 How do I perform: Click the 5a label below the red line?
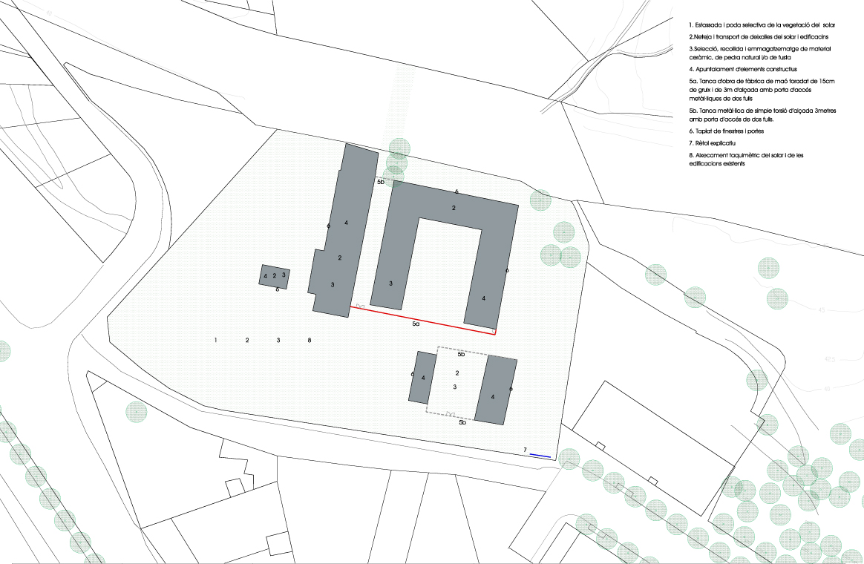pyautogui.click(x=416, y=325)
